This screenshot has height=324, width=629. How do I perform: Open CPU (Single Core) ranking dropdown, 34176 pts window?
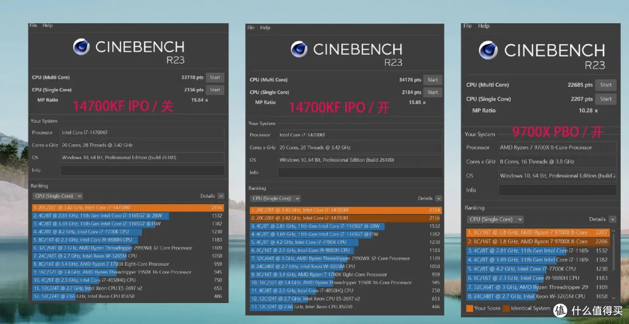pos(275,198)
